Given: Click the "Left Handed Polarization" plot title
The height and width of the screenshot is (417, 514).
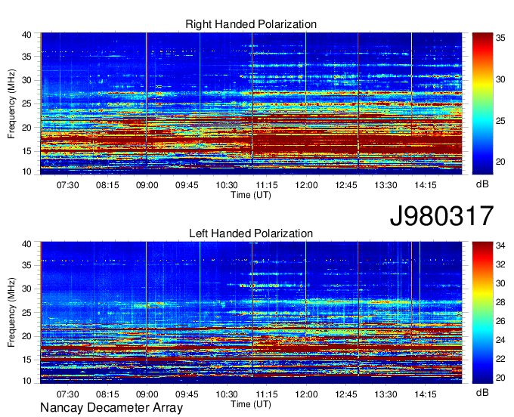Looking at the screenshot, I should tap(251, 233).
